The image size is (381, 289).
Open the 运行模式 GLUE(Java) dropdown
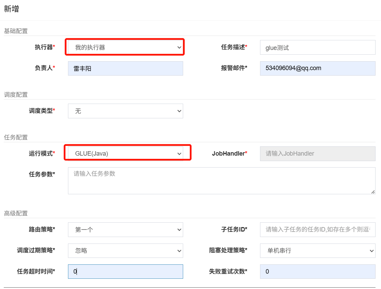125,154
